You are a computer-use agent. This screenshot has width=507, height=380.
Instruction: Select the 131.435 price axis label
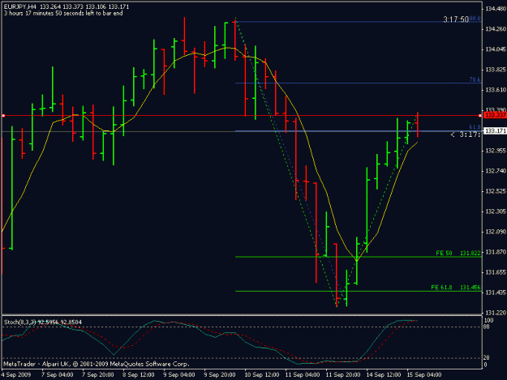496,292
